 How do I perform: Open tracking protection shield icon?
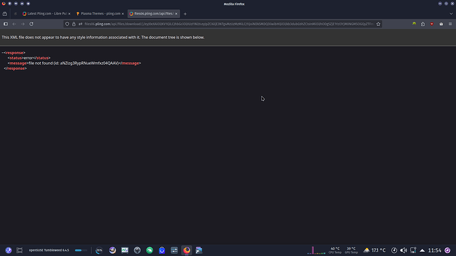pyautogui.click(x=67, y=24)
